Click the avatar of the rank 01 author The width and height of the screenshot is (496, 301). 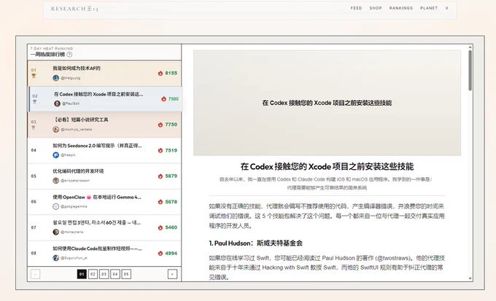(56, 78)
